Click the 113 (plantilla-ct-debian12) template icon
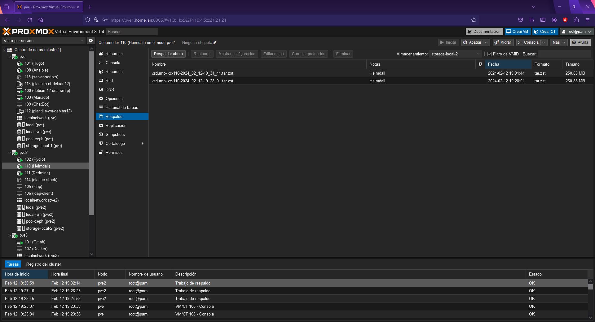Image resolution: width=595 pixels, height=322 pixels. pyautogui.click(x=20, y=84)
